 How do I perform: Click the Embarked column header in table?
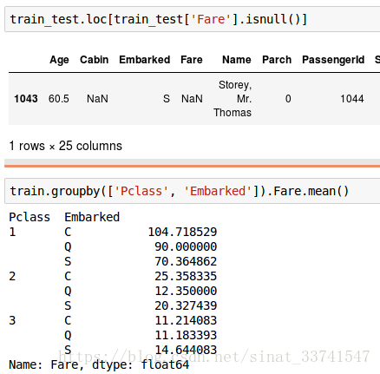pyautogui.click(x=145, y=60)
